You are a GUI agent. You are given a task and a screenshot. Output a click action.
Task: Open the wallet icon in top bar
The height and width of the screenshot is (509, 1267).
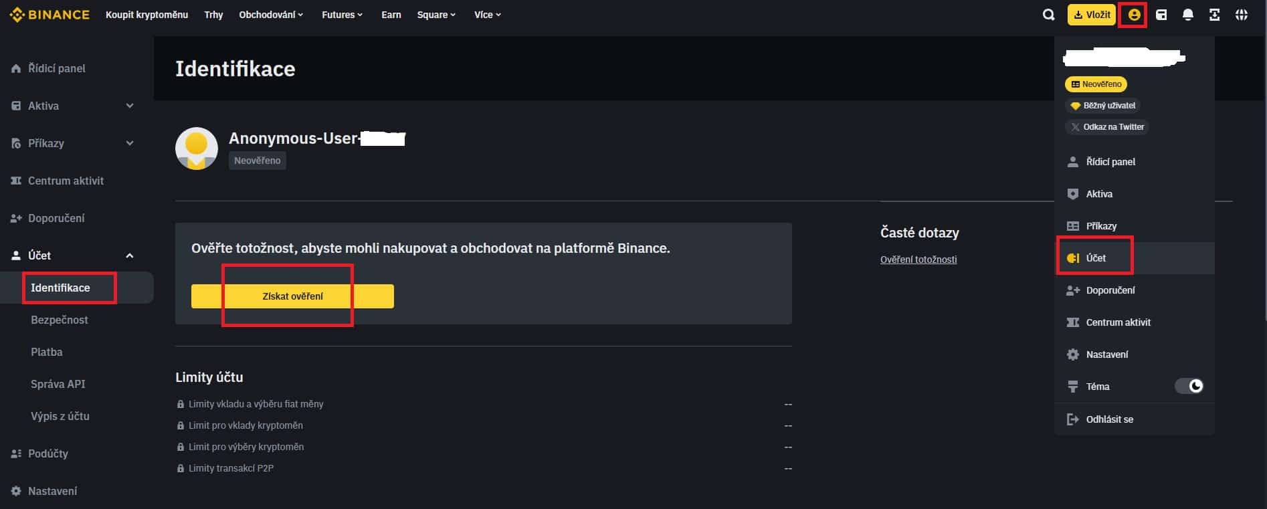coord(1161,15)
